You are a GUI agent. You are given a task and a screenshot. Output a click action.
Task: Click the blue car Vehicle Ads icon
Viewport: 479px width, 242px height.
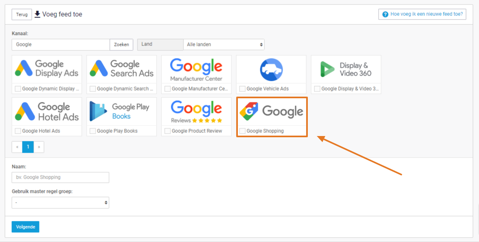pos(271,69)
